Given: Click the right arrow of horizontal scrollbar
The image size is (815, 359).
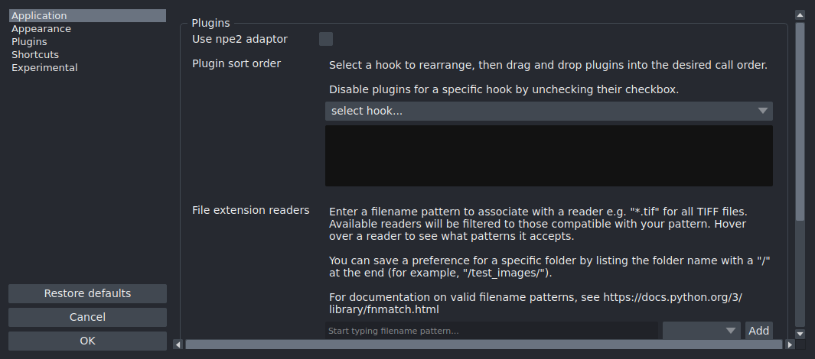Looking at the screenshot, I should [x=789, y=344].
